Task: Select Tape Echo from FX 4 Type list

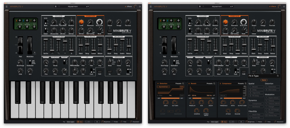Action: coord(256,93)
